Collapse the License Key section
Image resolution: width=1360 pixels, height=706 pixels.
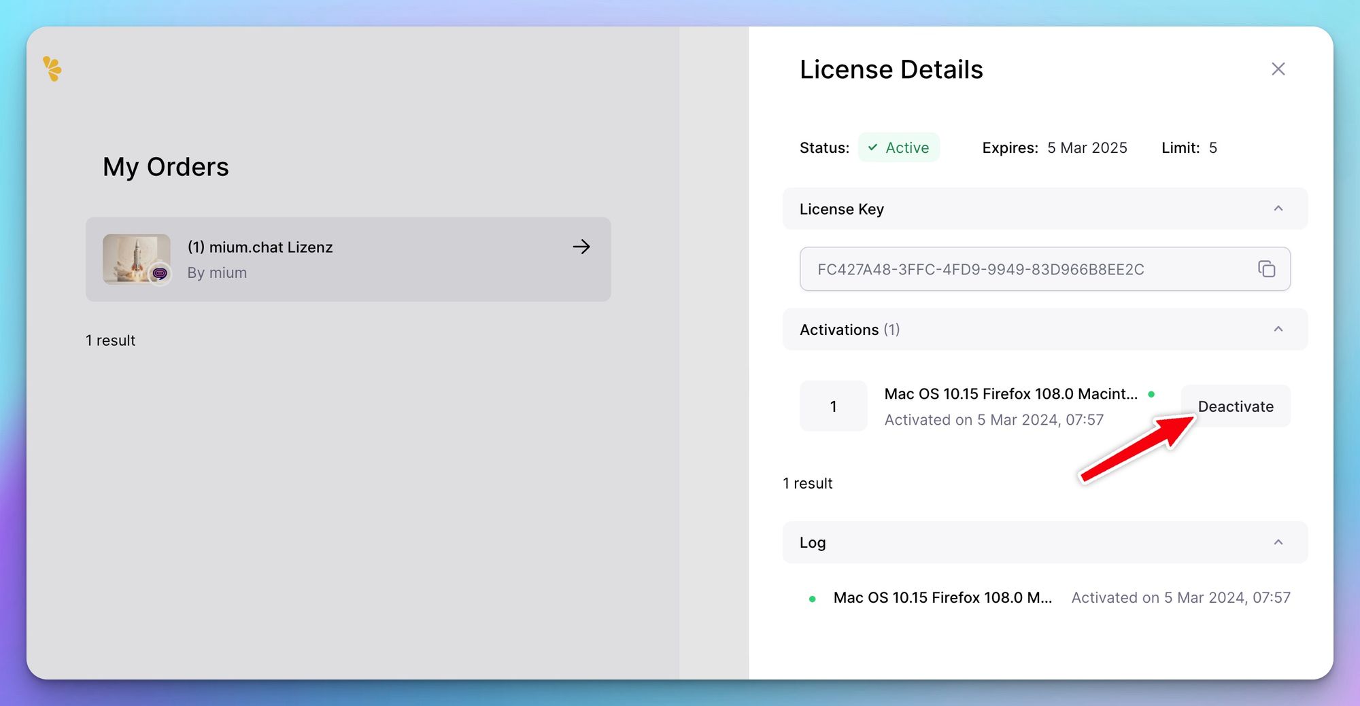pos(1278,209)
